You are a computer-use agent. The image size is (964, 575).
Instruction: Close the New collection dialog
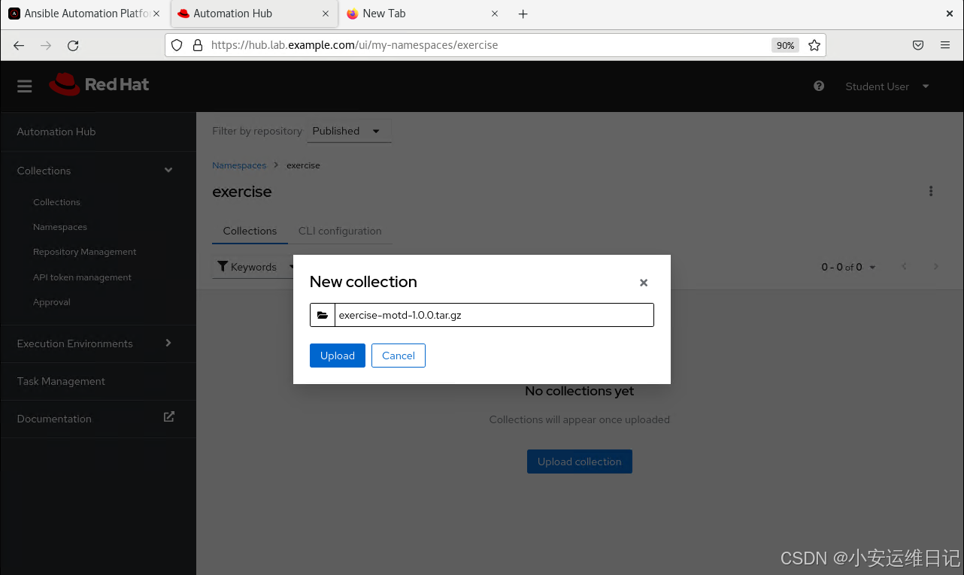(644, 283)
